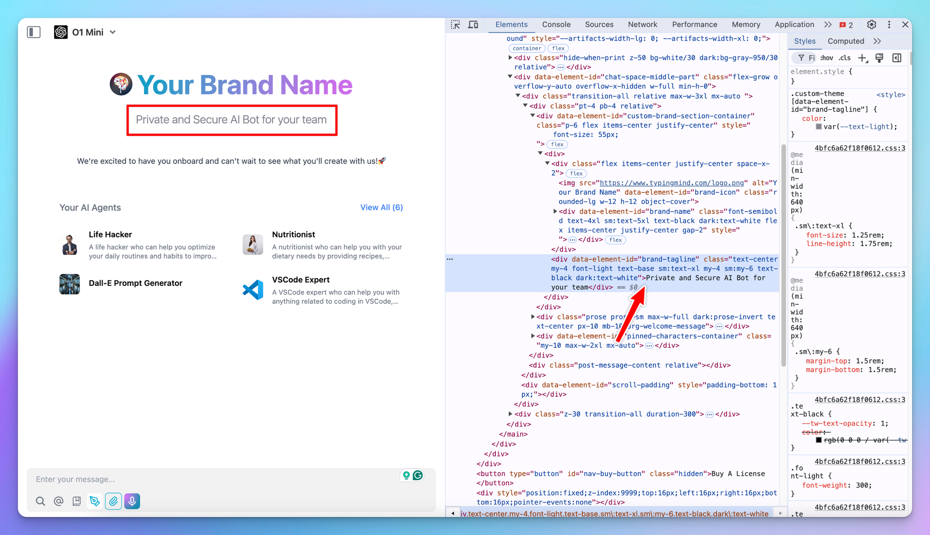Click the inspect element icon in DevTools
The width and height of the screenshot is (930, 535).
pos(456,24)
